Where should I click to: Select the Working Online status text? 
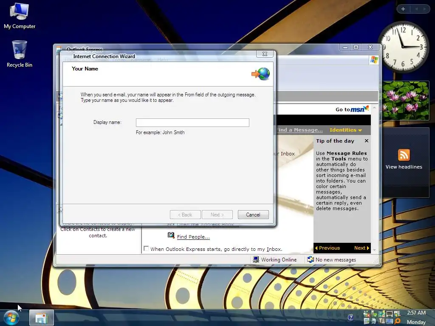point(279,260)
